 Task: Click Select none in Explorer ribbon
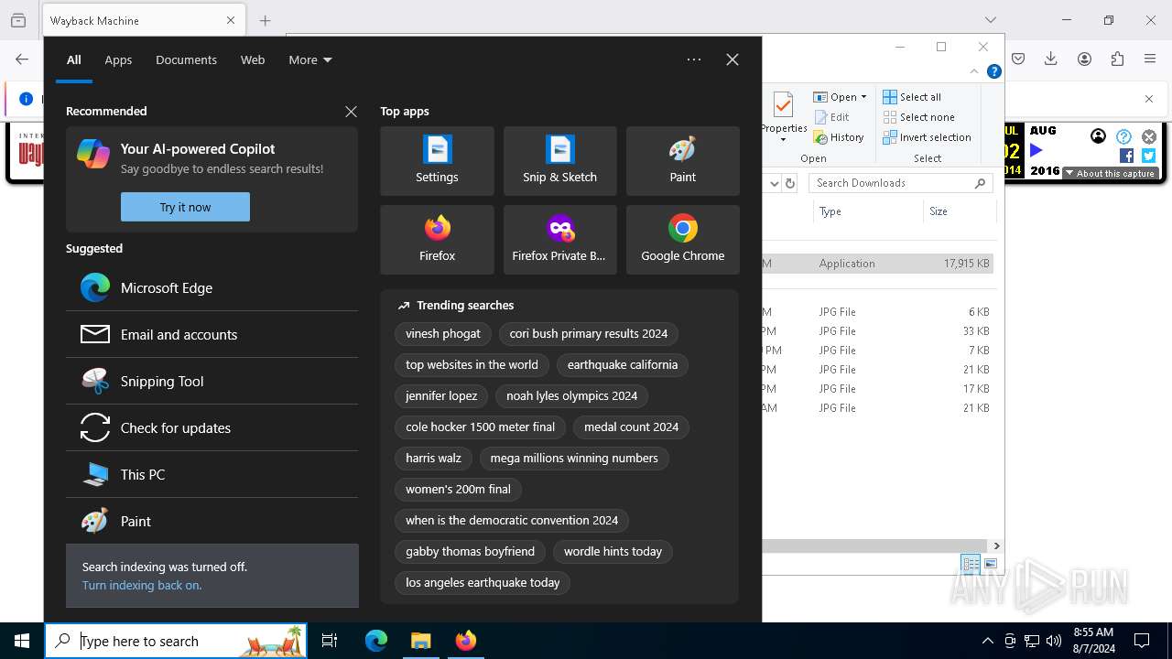click(918, 117)
